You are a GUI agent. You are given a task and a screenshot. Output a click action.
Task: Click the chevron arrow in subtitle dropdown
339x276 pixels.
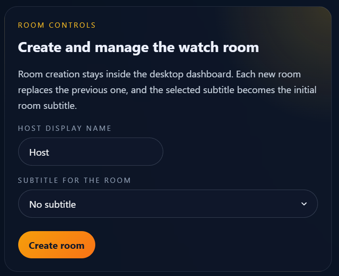[304, 204]
